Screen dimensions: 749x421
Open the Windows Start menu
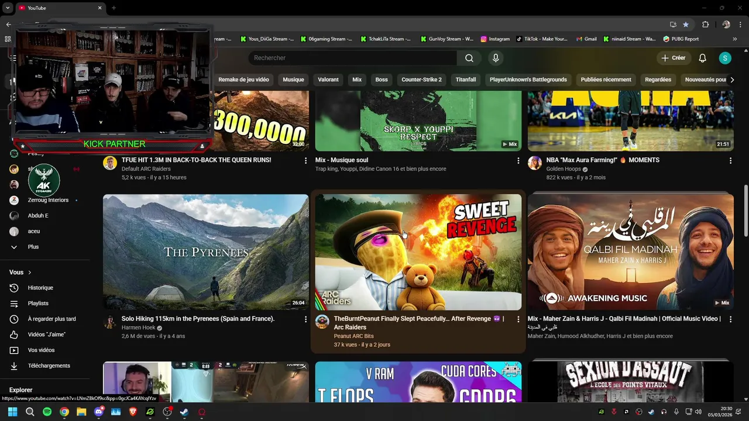point(13,412)
